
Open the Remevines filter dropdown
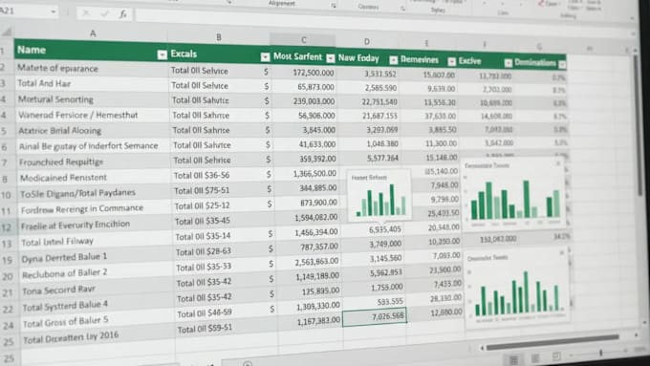click(452, 62)
